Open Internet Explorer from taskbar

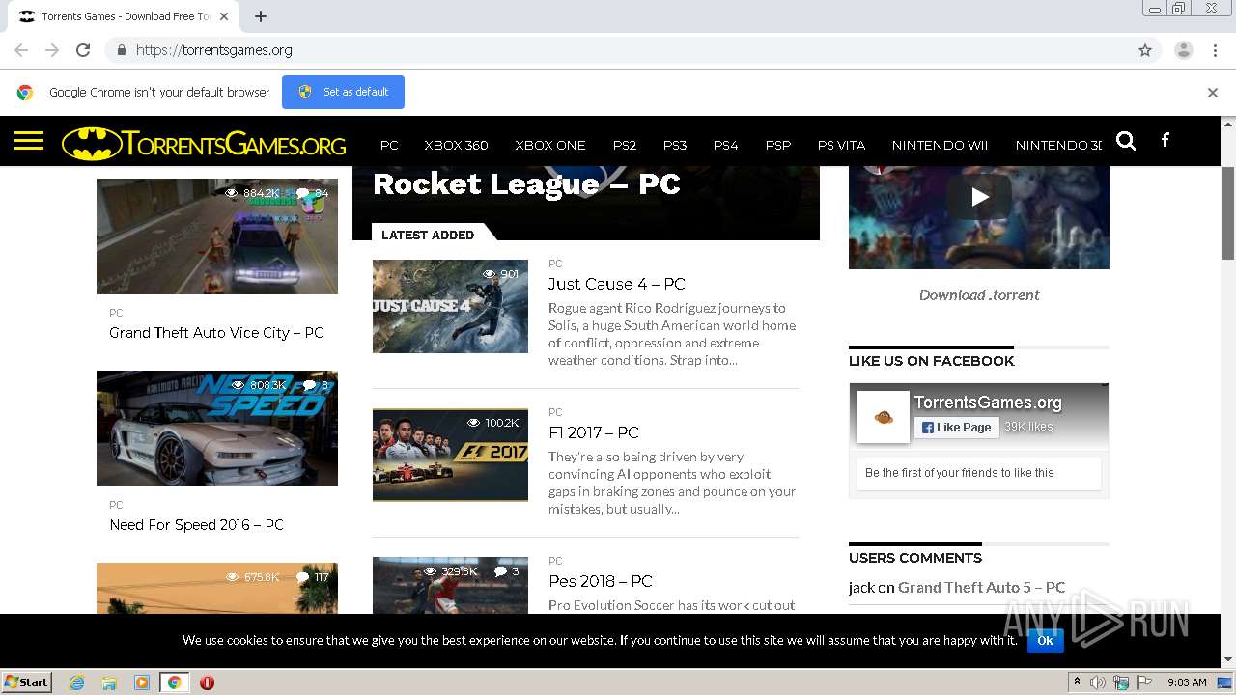point(77,682)
